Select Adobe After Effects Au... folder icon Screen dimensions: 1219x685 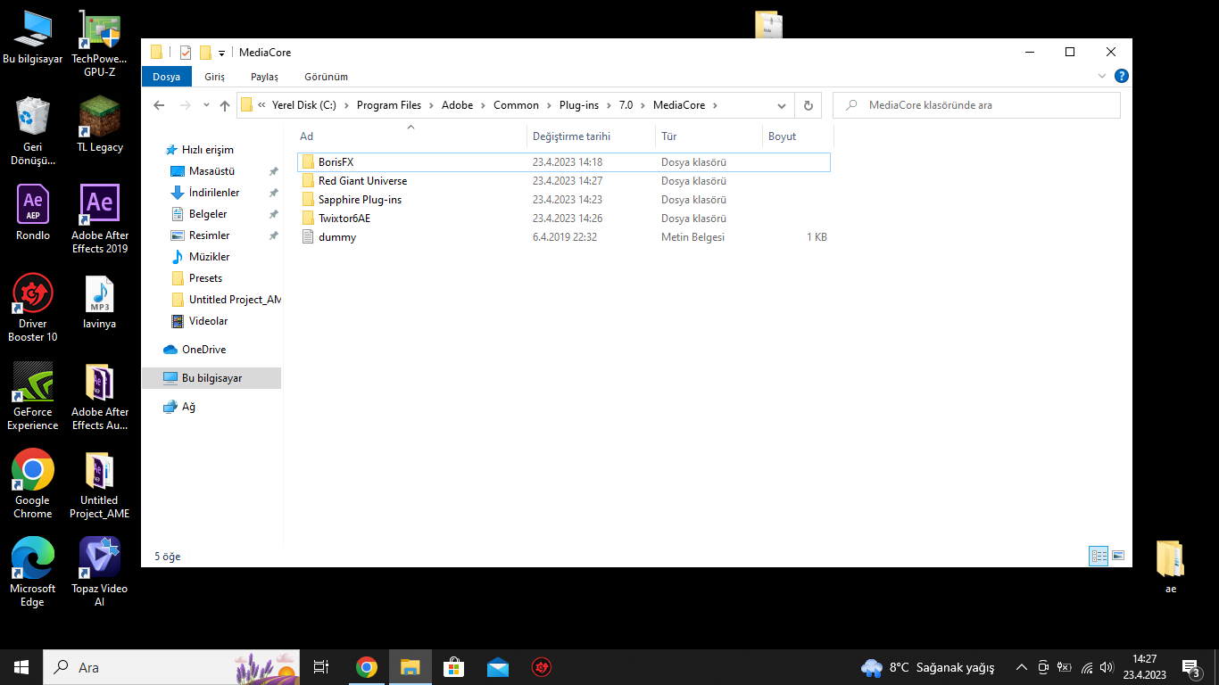pos(99,396)
